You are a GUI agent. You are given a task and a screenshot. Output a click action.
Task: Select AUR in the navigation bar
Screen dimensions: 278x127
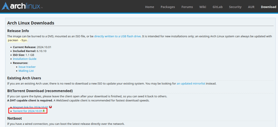[251, 7]
